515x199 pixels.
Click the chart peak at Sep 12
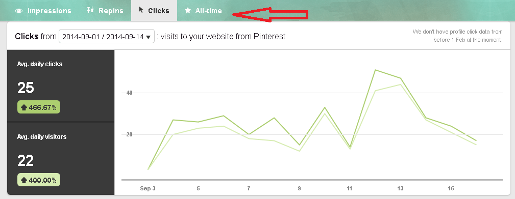375,70
